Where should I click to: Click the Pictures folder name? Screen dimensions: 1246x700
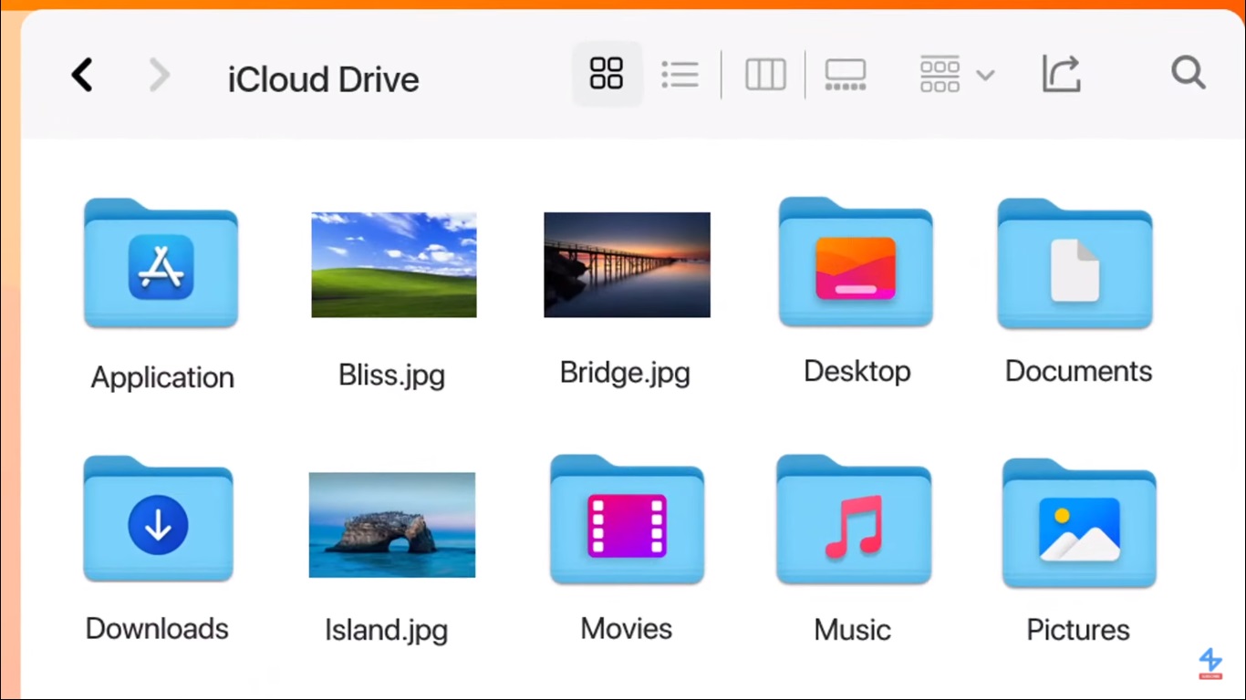[1078, 630]
